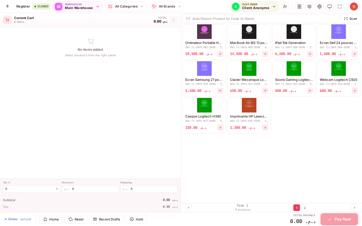Screen dimensions: 362x226
Task: Open the user avatar U menu
Action: [x=354, y=7]
